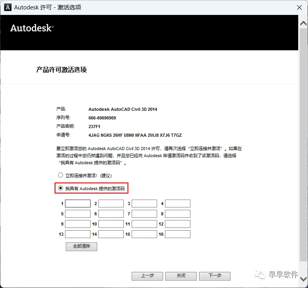The height and width of the screenshot is (288, 308).
Task: Focus activation code field 13
Action: [x=78, y=234]
